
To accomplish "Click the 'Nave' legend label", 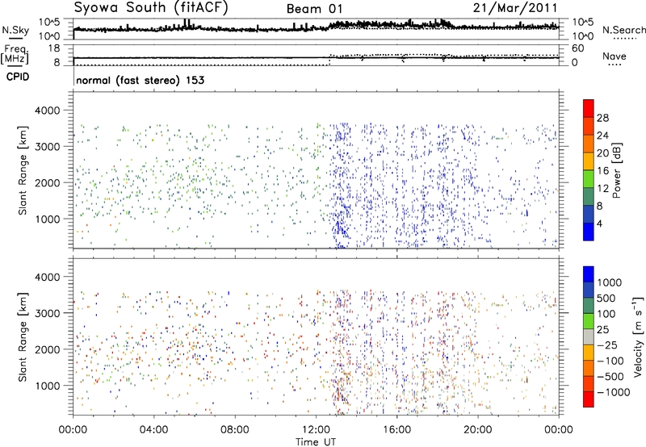I will coord(615,56).
